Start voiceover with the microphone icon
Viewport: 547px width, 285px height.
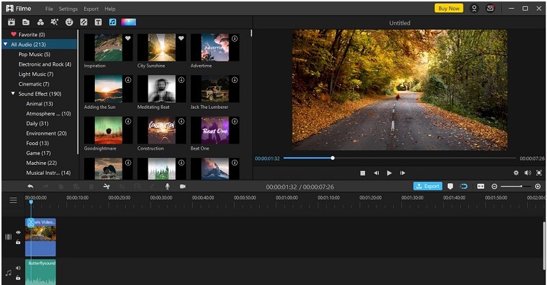(x=168, y=187)
